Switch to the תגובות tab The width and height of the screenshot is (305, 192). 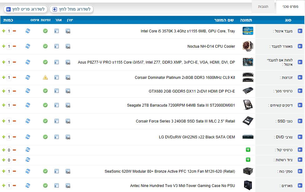[x=263, y=7]
